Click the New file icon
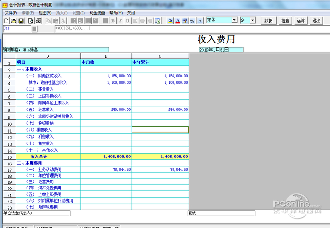 click(6, 21)
